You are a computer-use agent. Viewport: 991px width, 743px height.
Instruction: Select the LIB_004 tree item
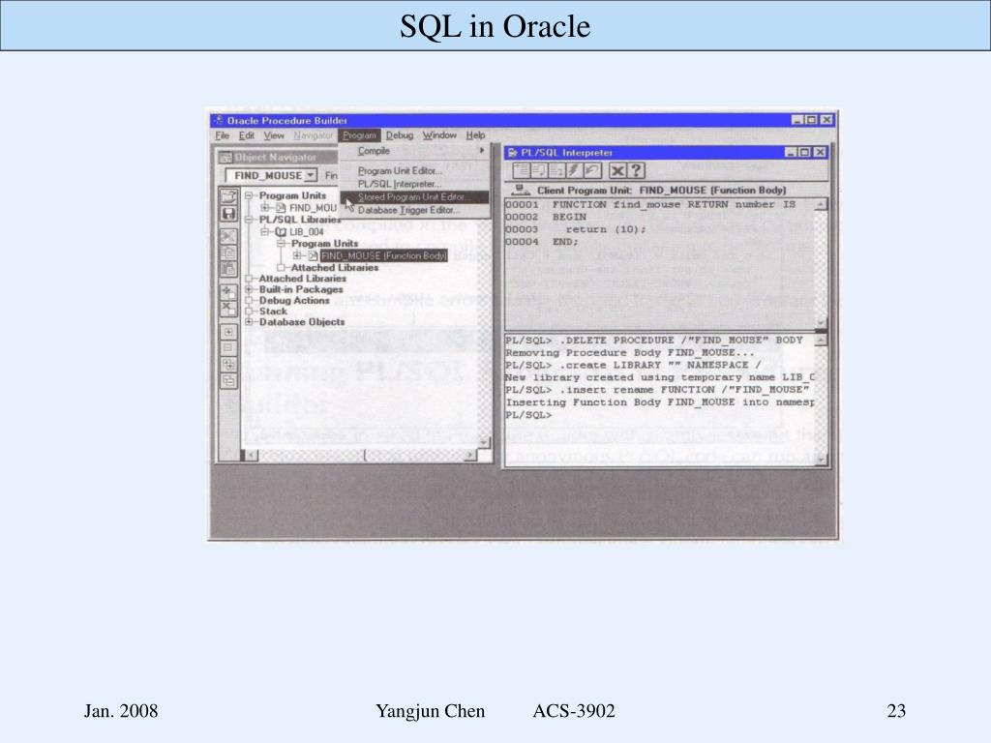pyautogui.click(x=306, y=232)
